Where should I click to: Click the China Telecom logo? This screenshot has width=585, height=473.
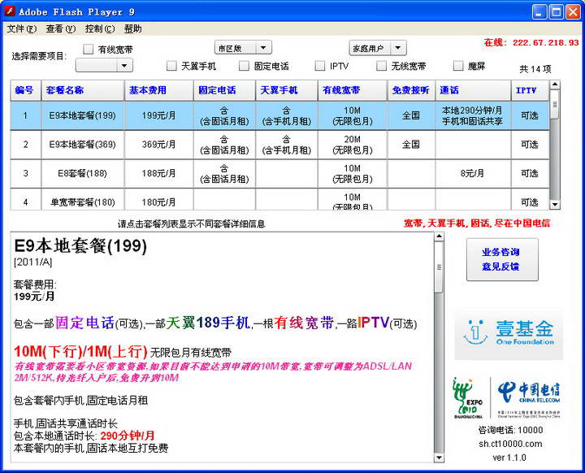529,398
